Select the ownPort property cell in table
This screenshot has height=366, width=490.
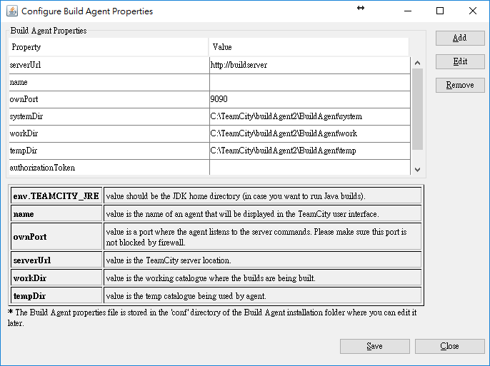click(109, 100)
